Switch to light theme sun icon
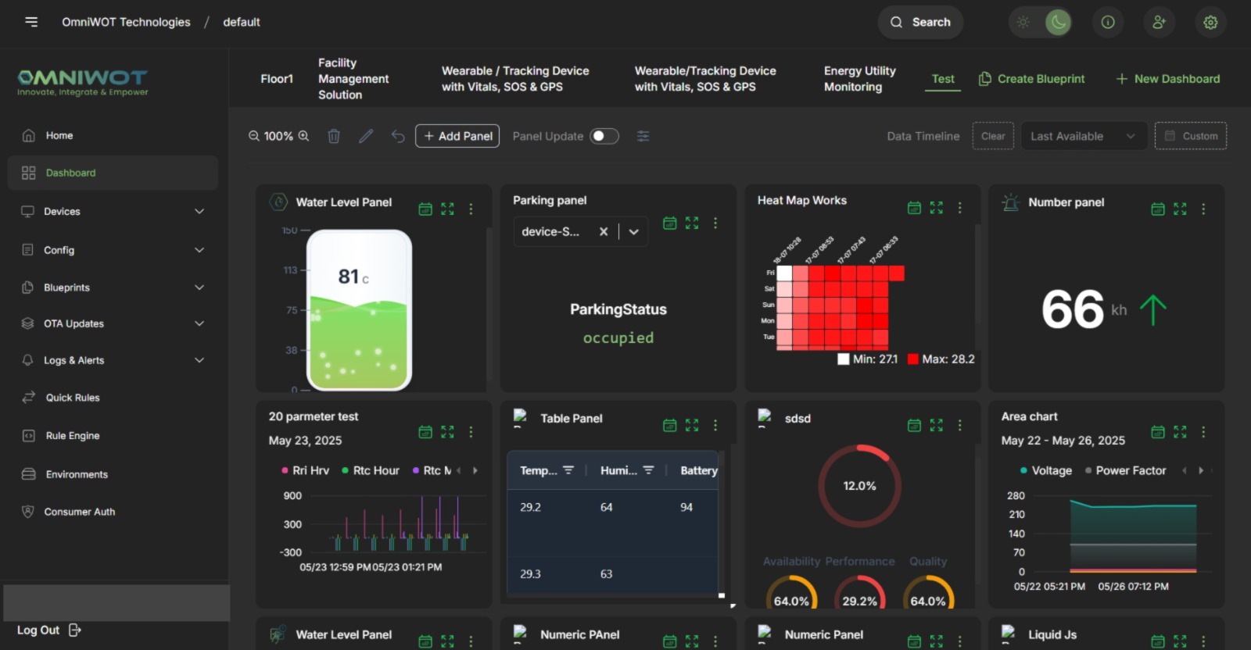 tap(1023, 22)
